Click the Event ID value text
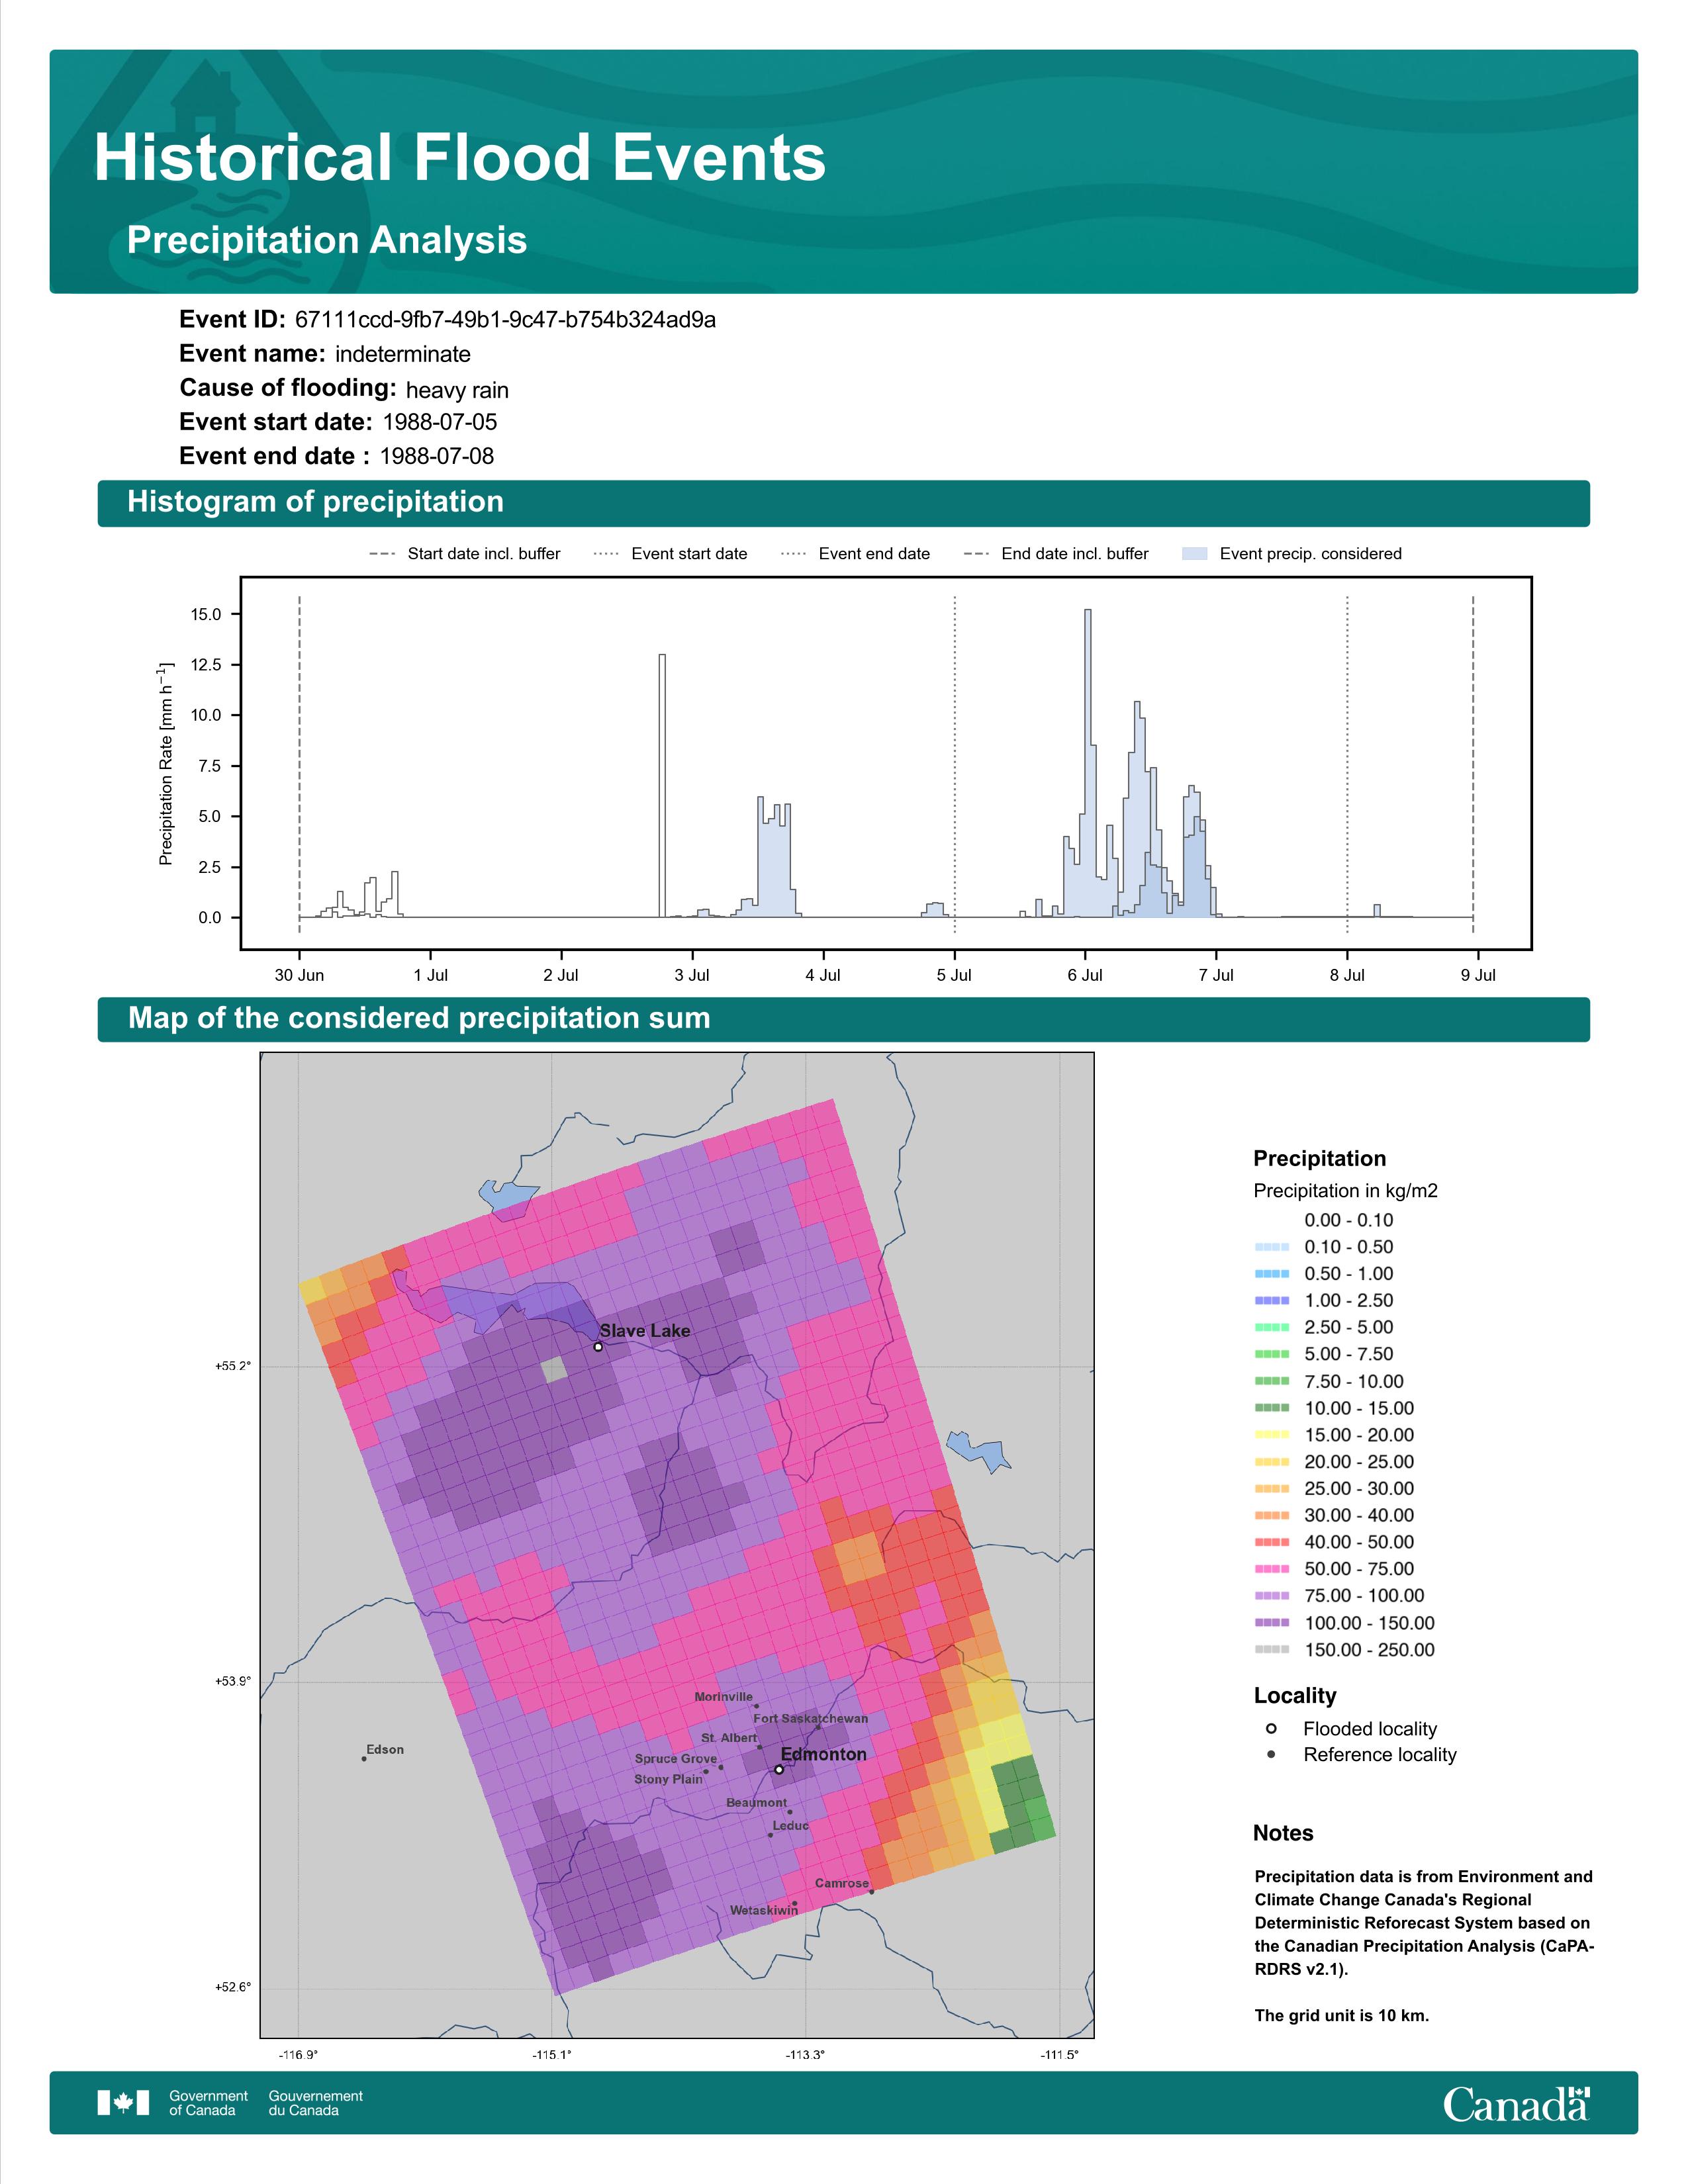The width and height of the screenshot is (1688, 2184). point(506,320)
